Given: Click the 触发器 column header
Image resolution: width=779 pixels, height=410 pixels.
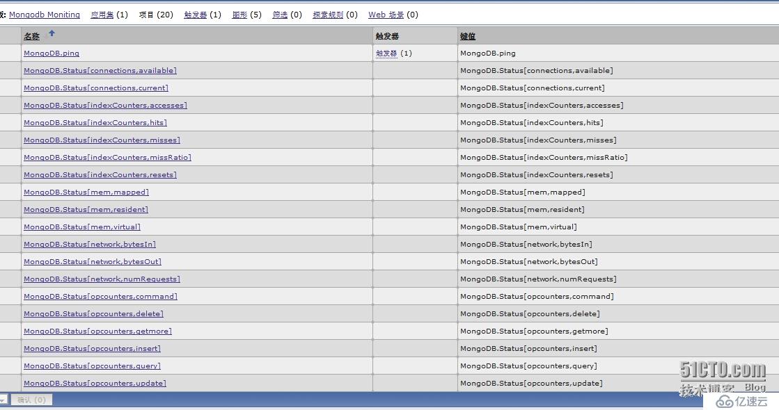Looking at the screenshot, I should [x=387, y=36].
